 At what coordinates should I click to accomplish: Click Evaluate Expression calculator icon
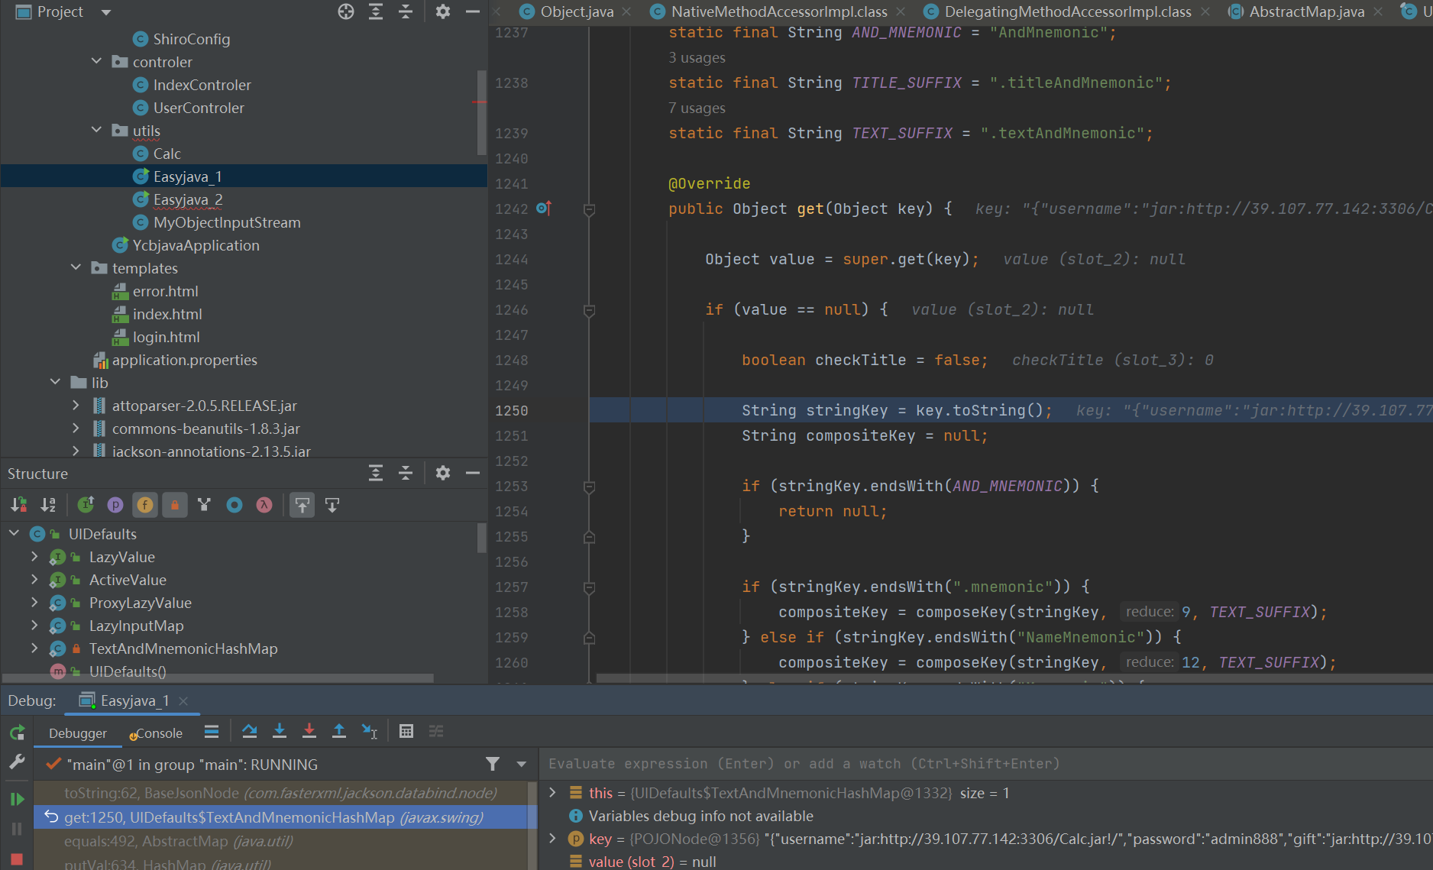[406, 732]
